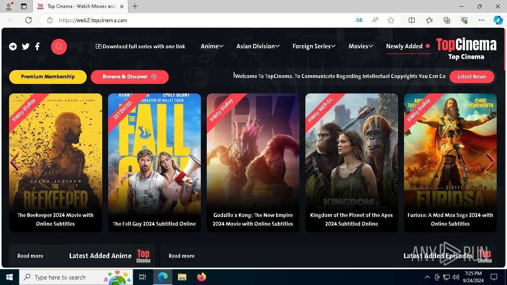Click the Premium Membership button
The image size is (507, 285).
(48, 77)
